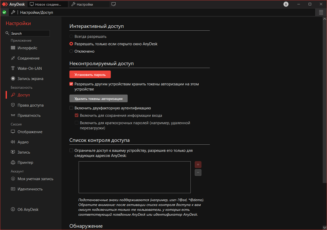This screenshot has width=327, height=230.
Task: Enable Включить двухфакторную аутентификацию checkbox
Action: pyautogui.click(x=71, y=108)
